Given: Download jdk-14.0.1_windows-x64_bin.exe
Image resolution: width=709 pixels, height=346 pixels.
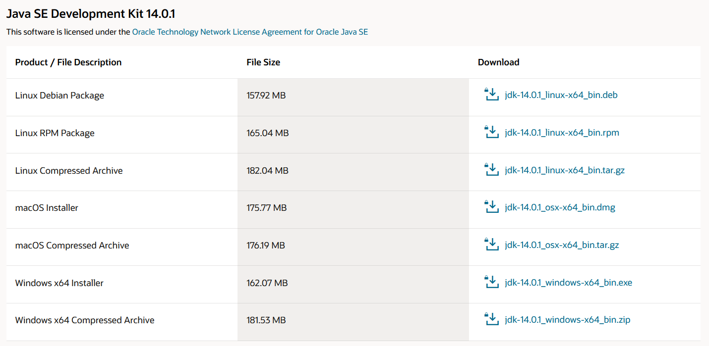Looking at the screenshot, I should (569, 283).
